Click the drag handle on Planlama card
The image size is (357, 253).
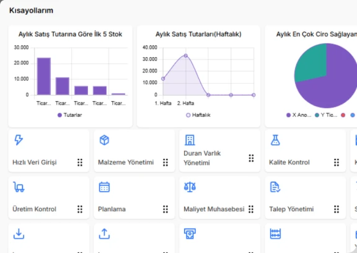[165, 209]
